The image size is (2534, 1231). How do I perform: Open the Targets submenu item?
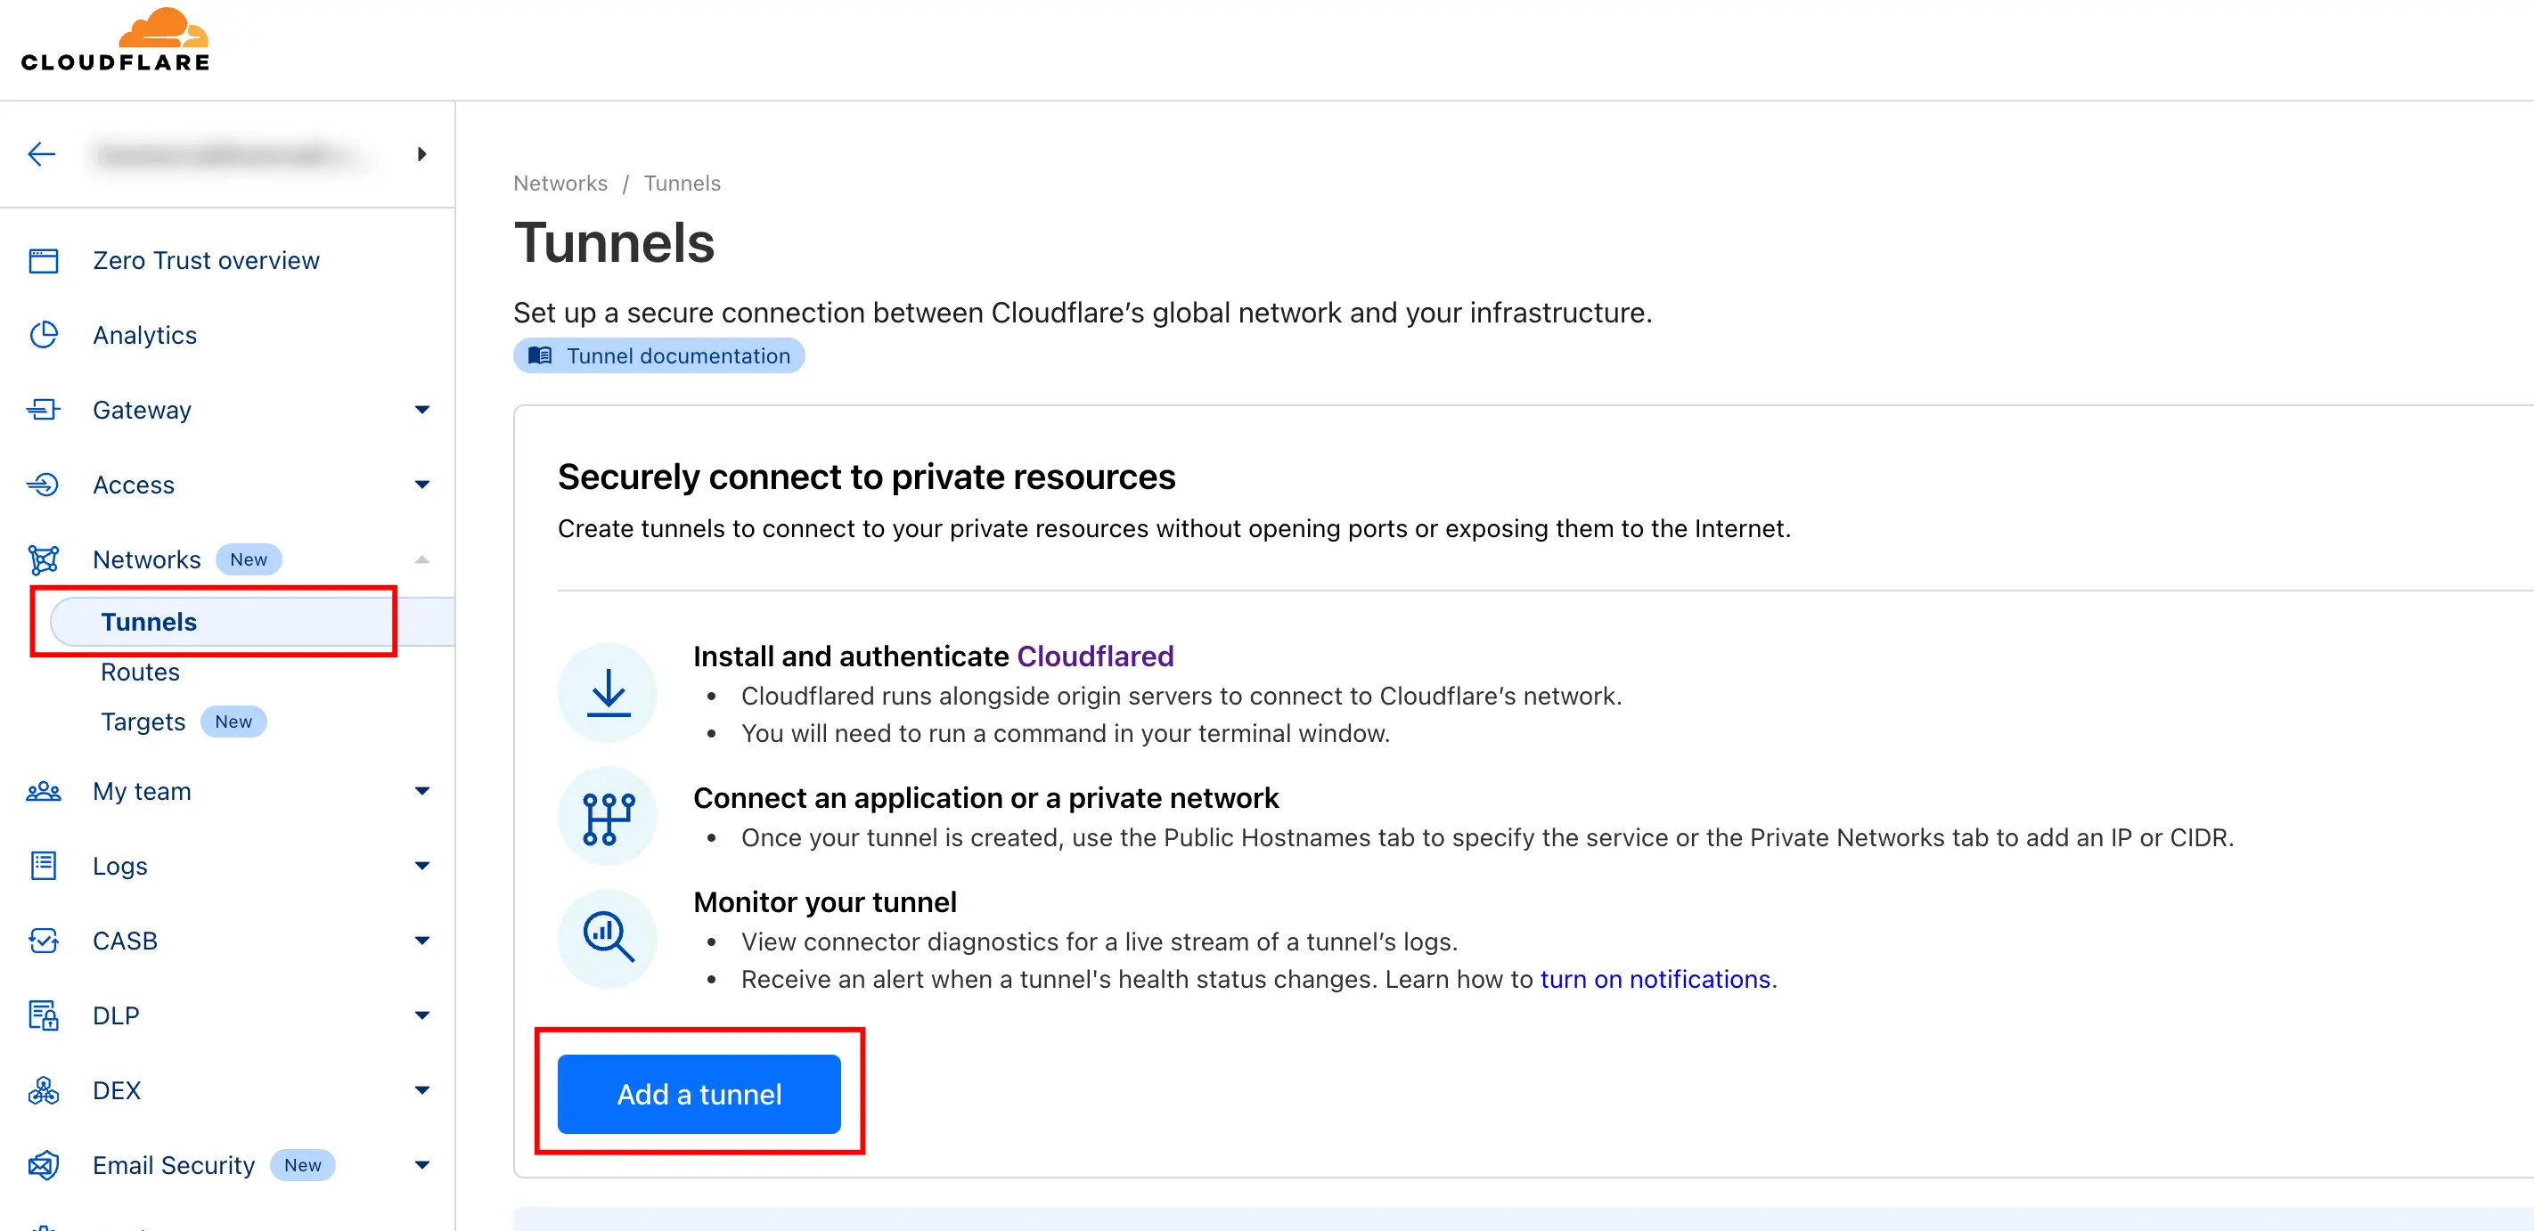click(x=143, y=721)
